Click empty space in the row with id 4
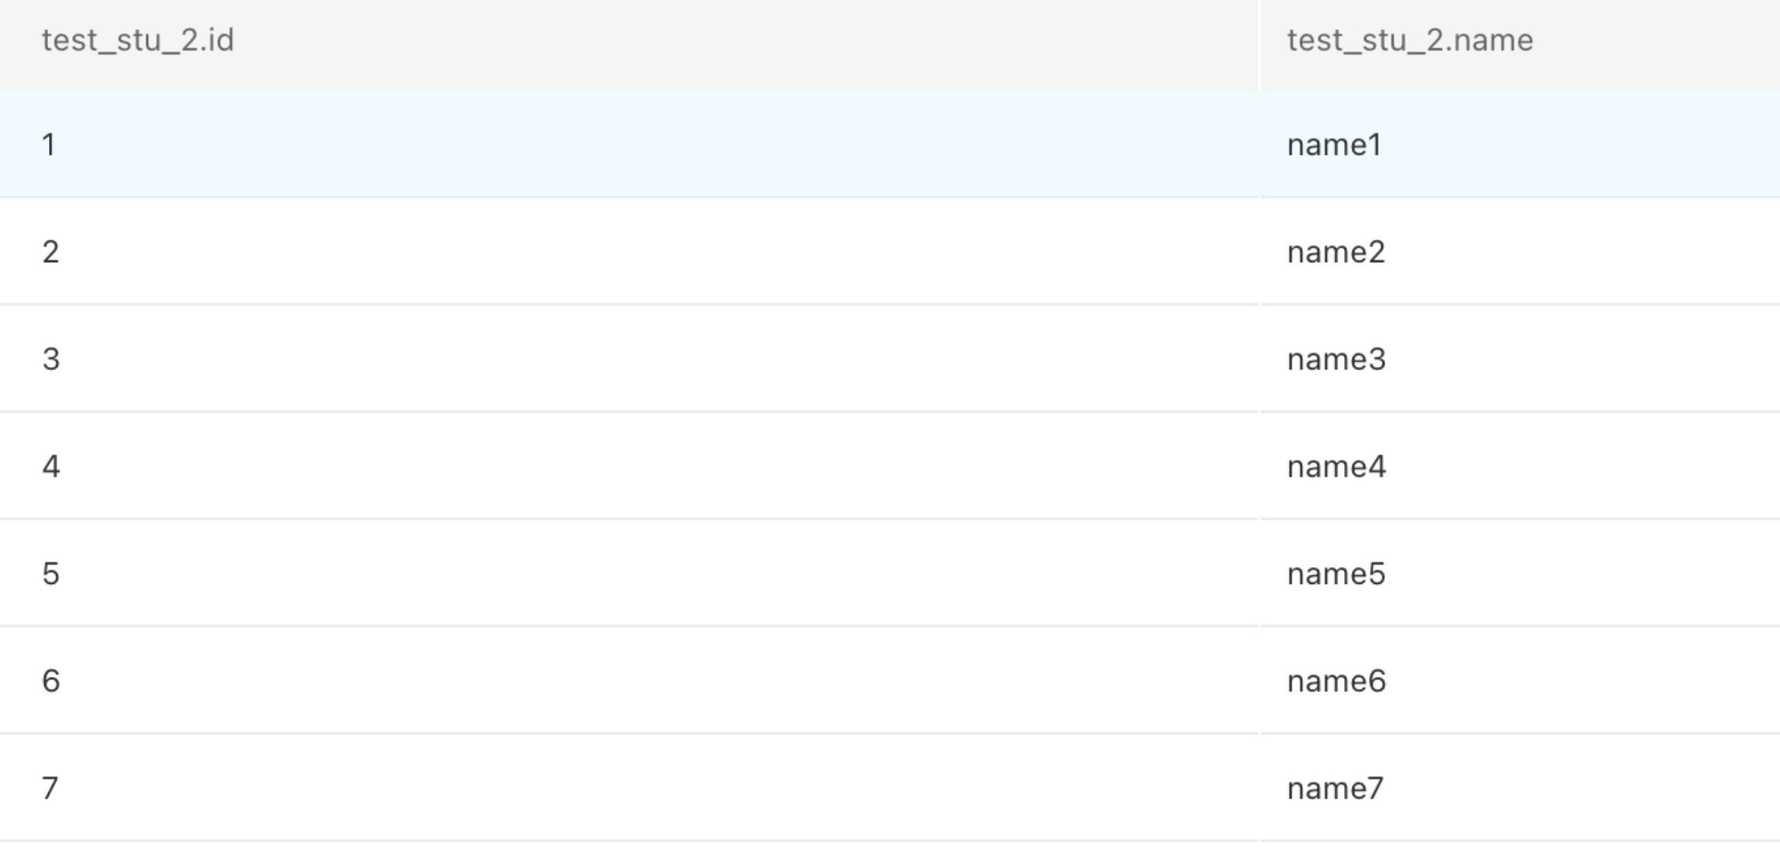Screen dimensions: 1780x850 [x=660, y=466]
